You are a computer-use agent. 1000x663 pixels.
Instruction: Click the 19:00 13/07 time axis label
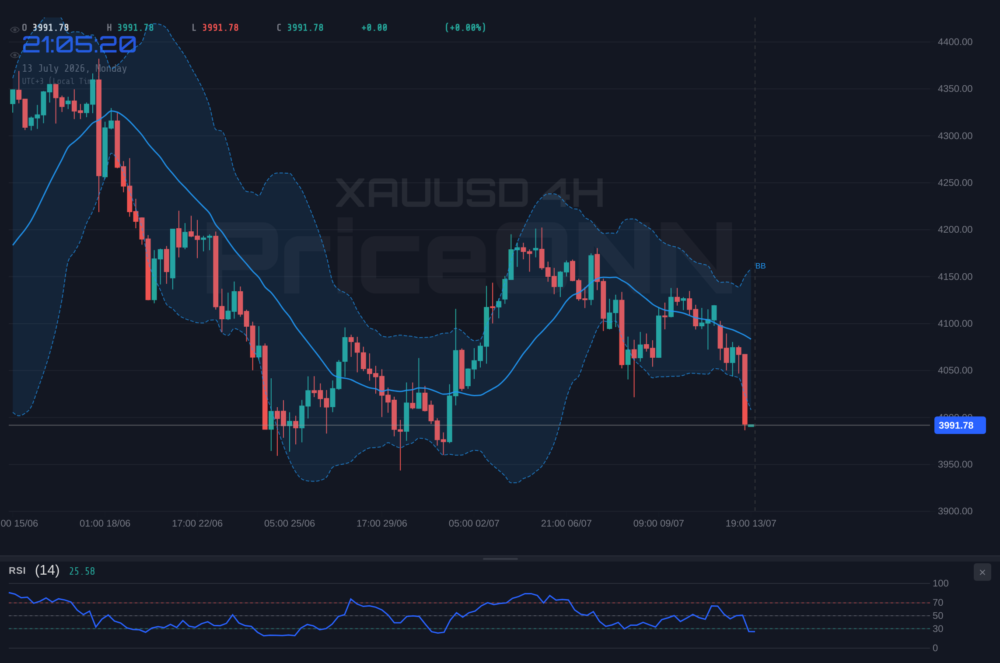click(x=751, y=523)
